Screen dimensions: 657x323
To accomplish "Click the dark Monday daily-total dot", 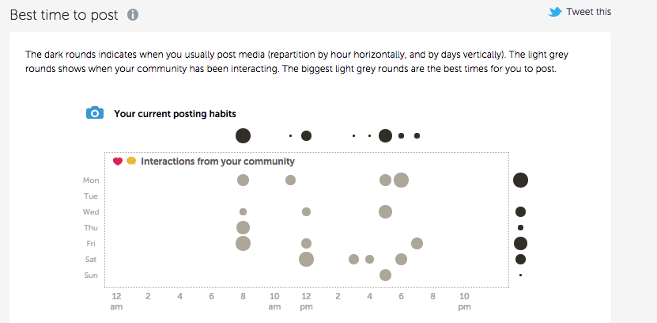I will pos(520,180).
